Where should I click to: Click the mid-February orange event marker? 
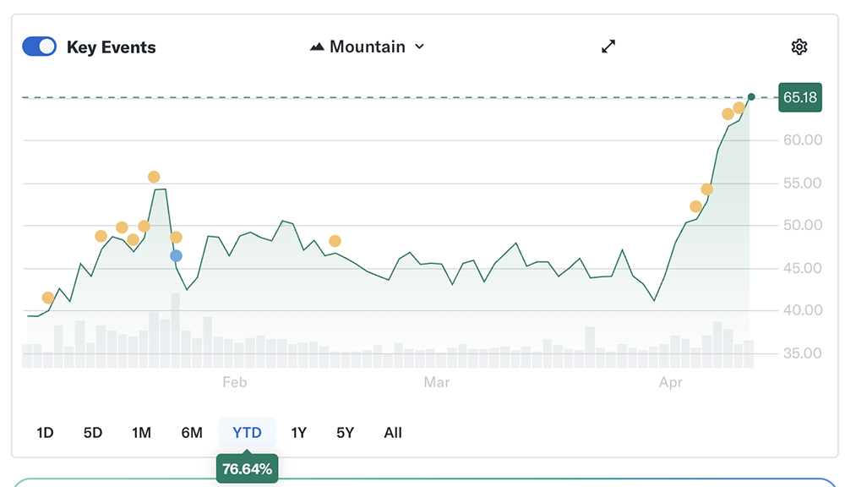click(335, 241)
